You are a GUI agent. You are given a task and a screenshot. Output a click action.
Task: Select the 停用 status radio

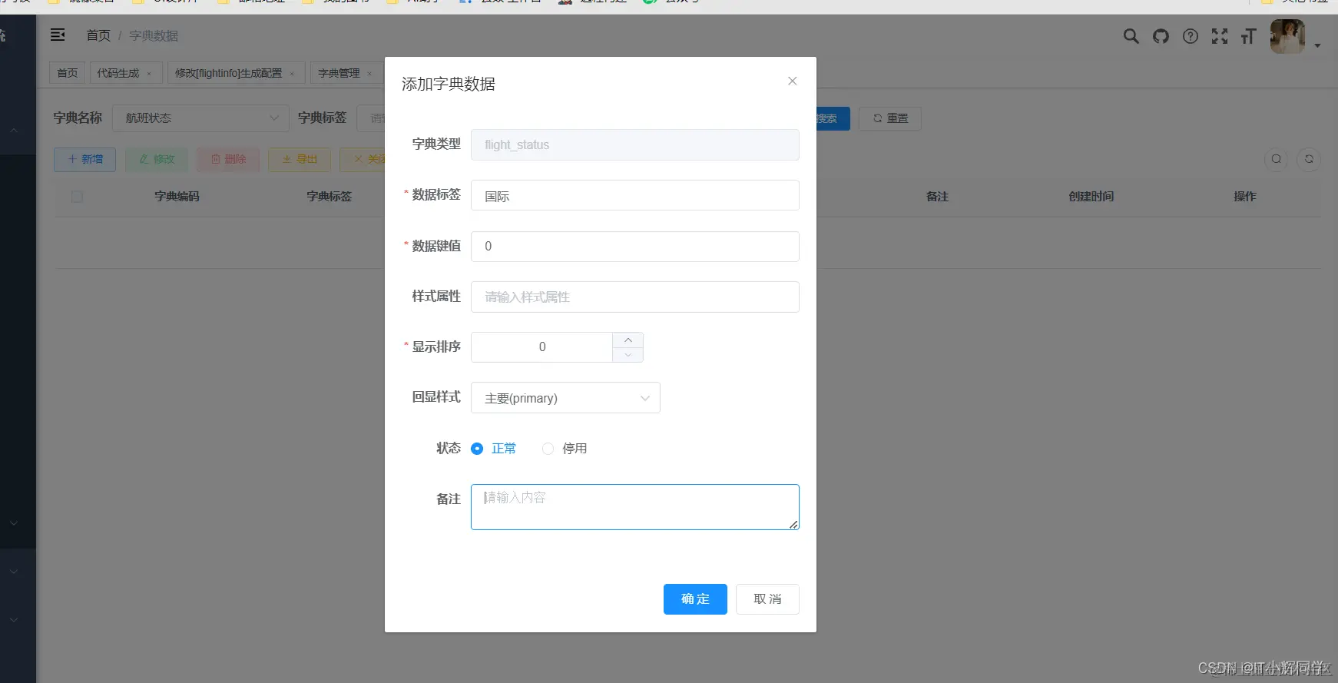pyautogui.click(x=548, y=449)
